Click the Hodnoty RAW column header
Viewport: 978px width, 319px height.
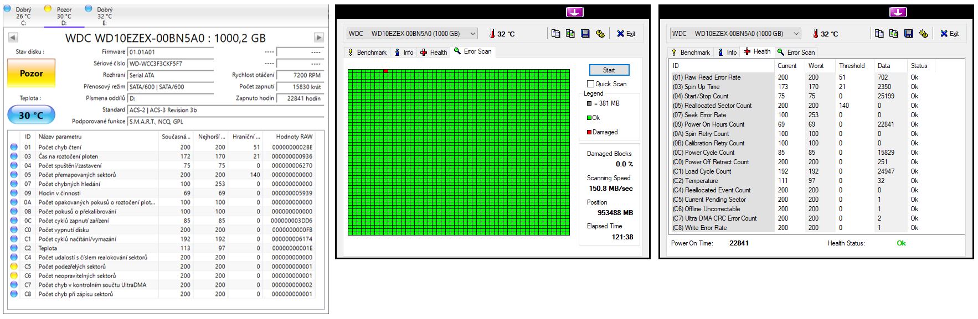[294, 137]
